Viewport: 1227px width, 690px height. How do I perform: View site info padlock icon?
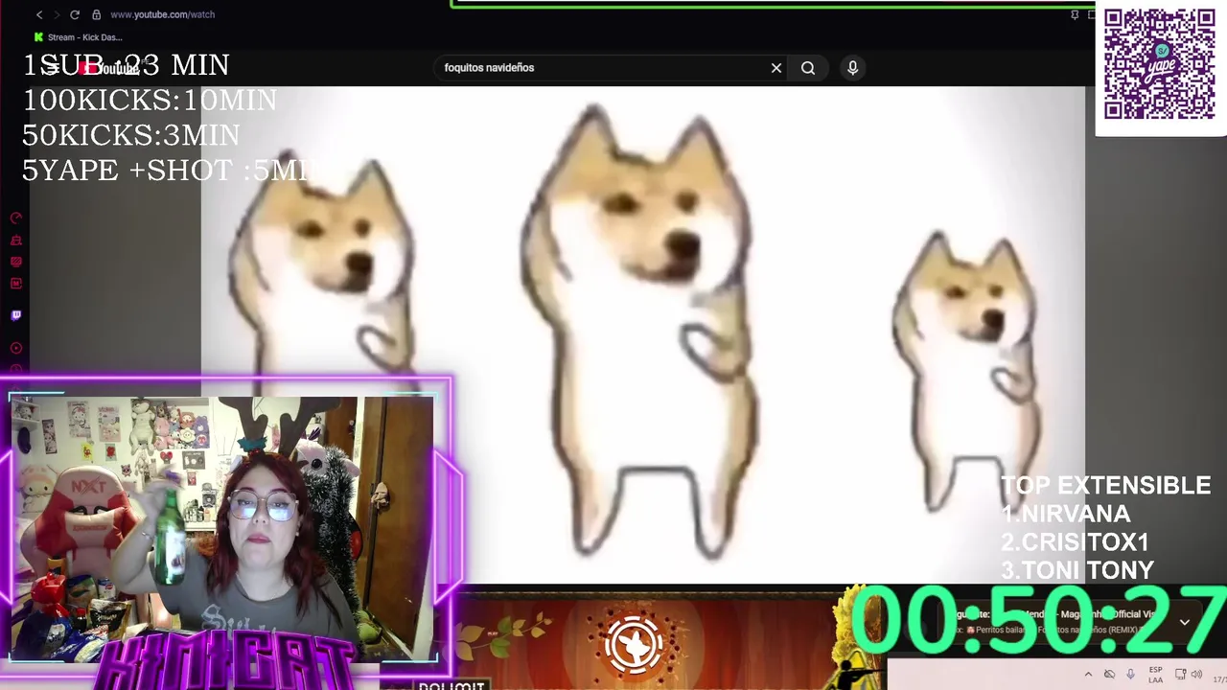pos(97,14)
